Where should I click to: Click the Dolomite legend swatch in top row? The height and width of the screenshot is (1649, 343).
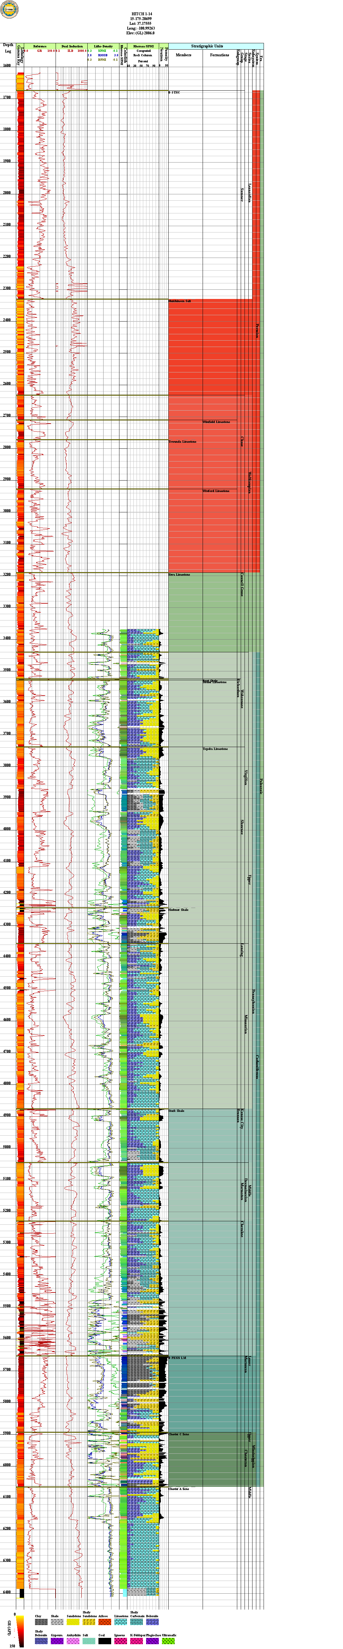153,1621
